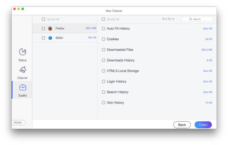The height and width of the screenshot is (145, 228).
Task: Click the Downloaded Files 393.3 MB value
Action: pos(207,50)
